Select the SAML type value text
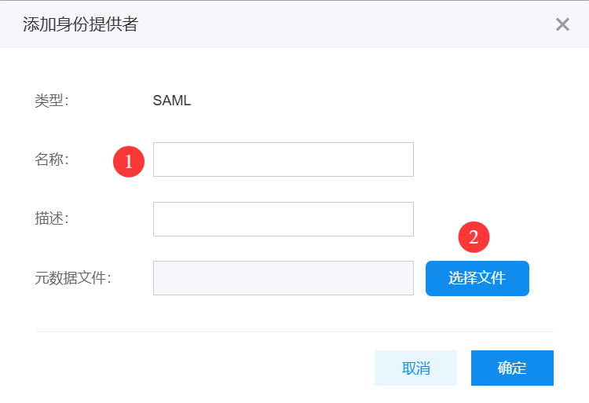This screenshot has width=589, height=403. (172, 101)
